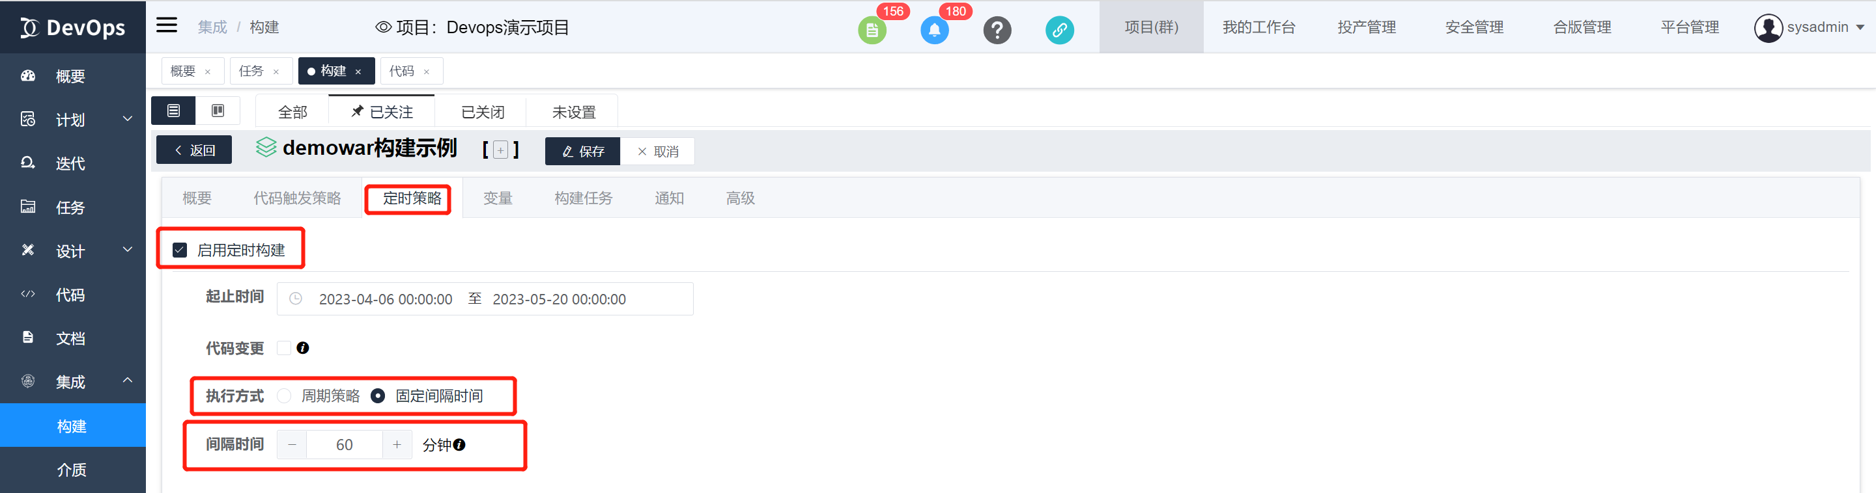Switch to board view icon

218,111
